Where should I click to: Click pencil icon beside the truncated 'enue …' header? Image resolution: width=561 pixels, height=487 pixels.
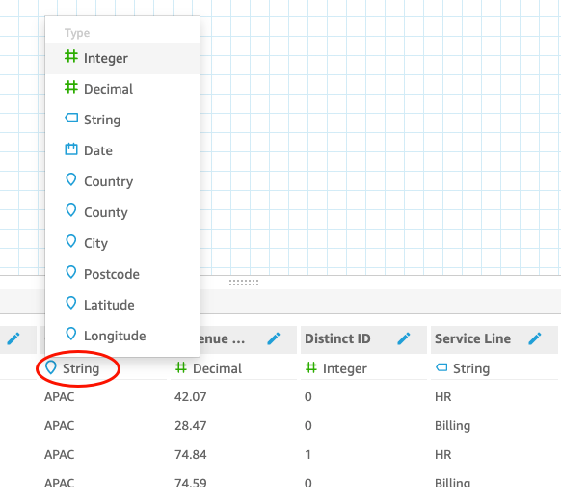(x=274, y=338)
